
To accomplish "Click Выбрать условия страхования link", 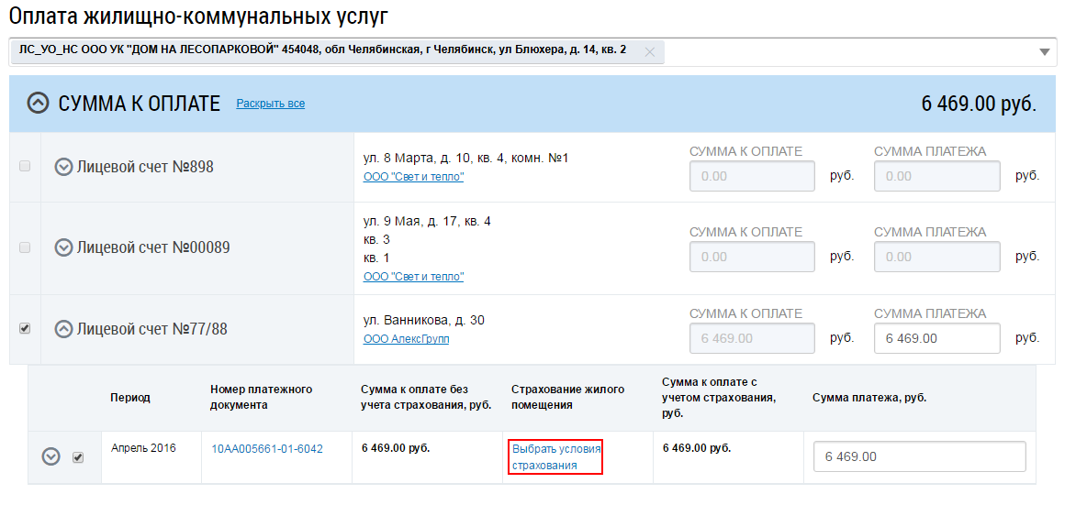I will [556, 456].
